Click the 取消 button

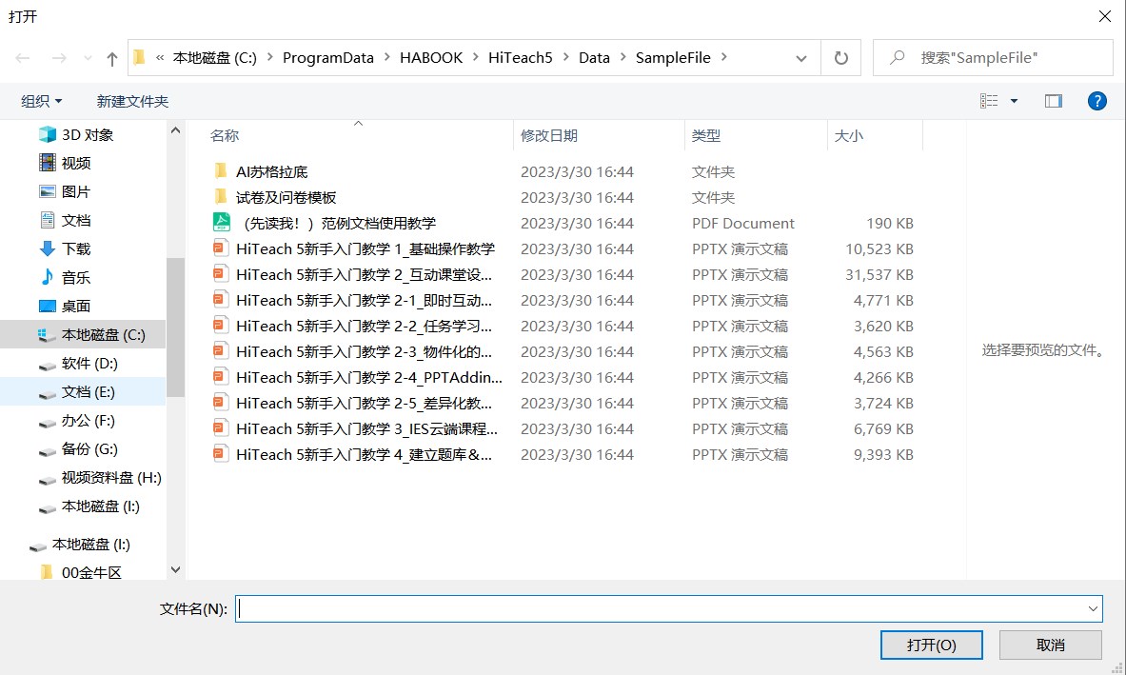click(x=1050, y=645)
